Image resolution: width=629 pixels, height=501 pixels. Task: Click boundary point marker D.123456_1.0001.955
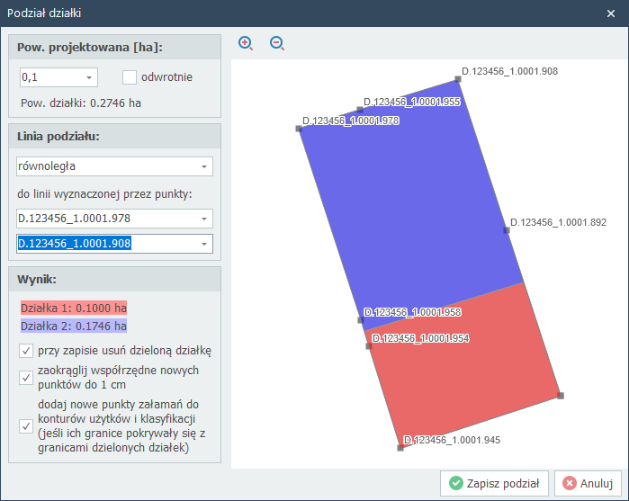click(x=360, y=109)
